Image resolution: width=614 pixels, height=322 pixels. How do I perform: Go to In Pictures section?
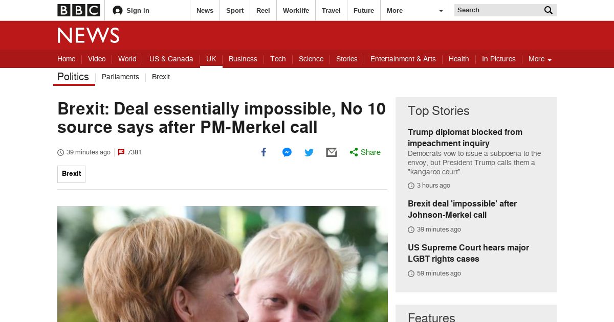click(499, 59)
